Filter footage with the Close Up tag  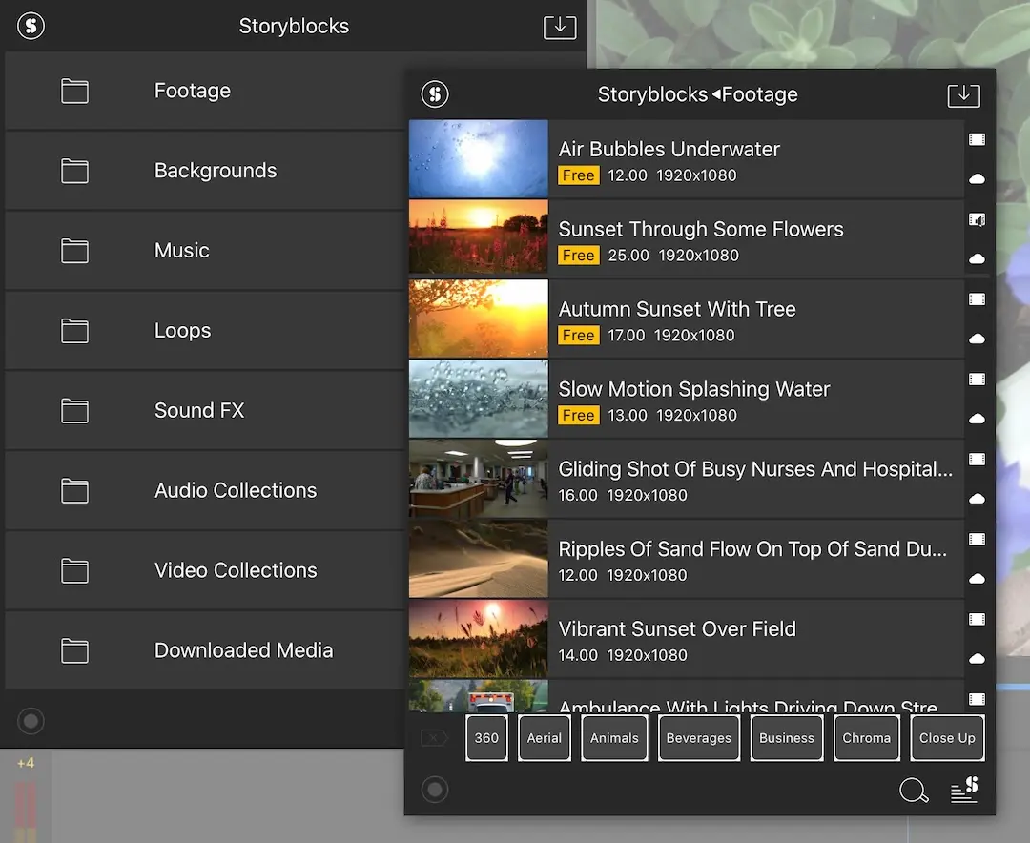point(947,738)
